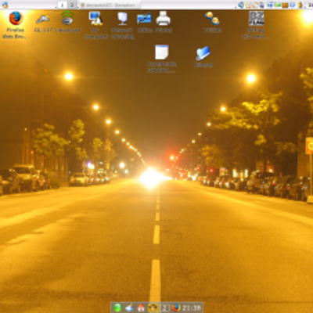Launch the GL-117 game icon

tap(43, 19)
